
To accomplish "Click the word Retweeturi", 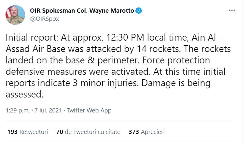I will point(34,132).
